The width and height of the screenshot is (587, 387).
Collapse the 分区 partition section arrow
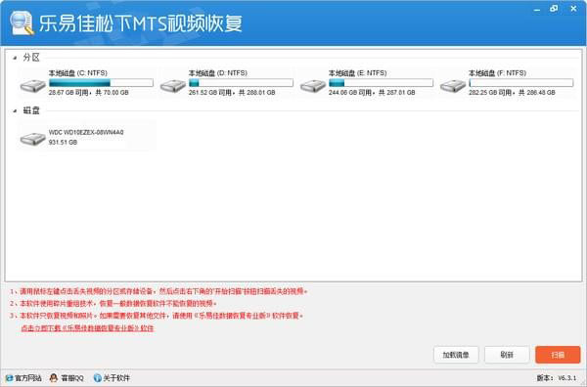pyautogui.click(x=15, y=58)
